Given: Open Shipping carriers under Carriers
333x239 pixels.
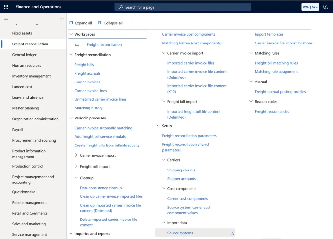Looking at the screenshot, I should click(181, 170).
